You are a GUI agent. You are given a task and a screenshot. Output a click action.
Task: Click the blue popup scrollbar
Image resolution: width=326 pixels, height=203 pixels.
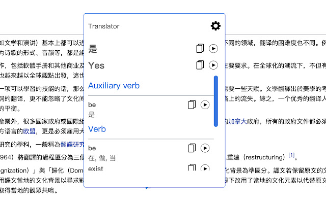click(x=216, y=101)
